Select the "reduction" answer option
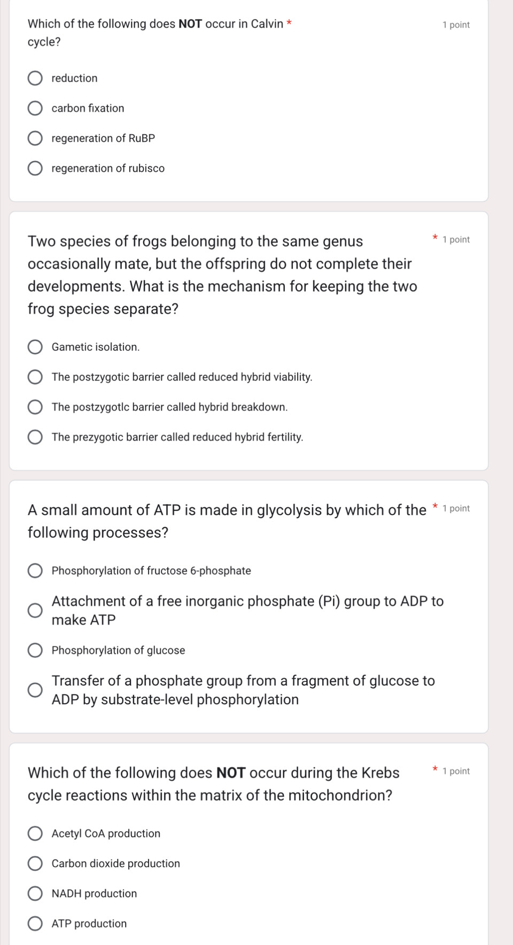This screenshot has height=945, width=513. (35, 78)
